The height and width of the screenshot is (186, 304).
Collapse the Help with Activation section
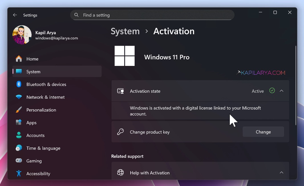[x=281, y=173]
